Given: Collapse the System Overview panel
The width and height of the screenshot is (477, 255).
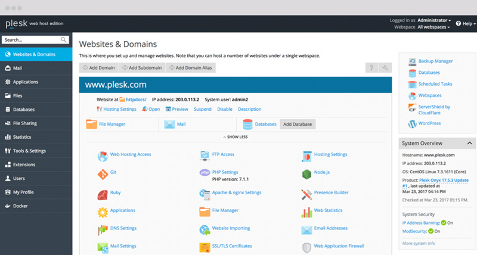Looking at the screenshot, I should [x=469, y=143].
